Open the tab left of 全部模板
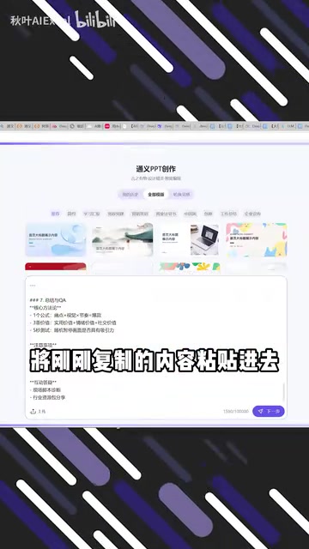The width and height of the screenshot is (309, 549). [x=130, y=195]
